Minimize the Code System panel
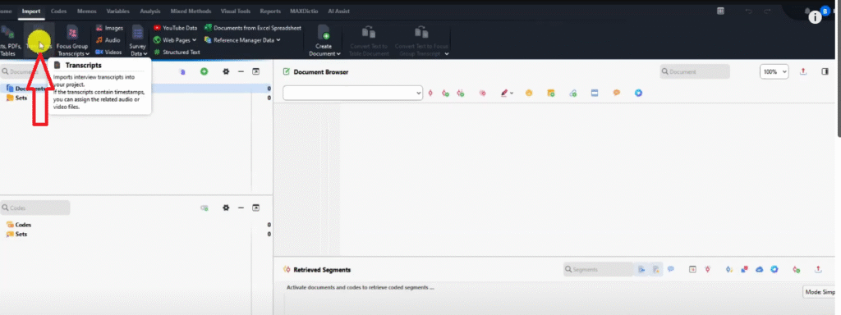 coord(241,208)
